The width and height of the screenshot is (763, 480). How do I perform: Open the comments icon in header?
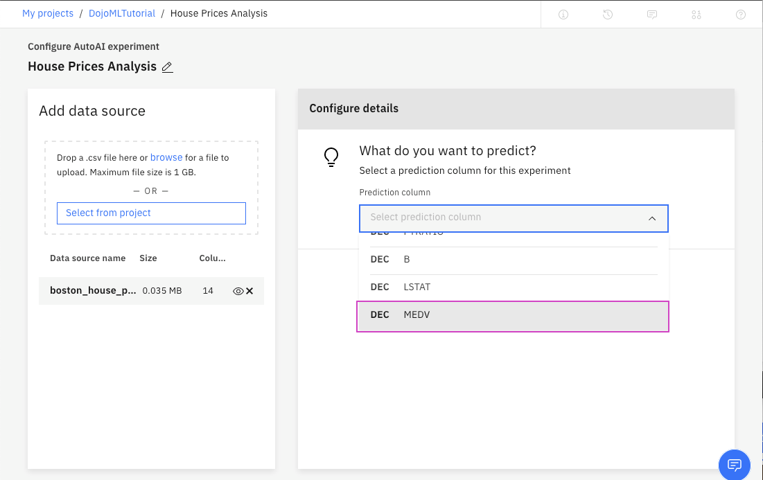(x=652, y=15)
